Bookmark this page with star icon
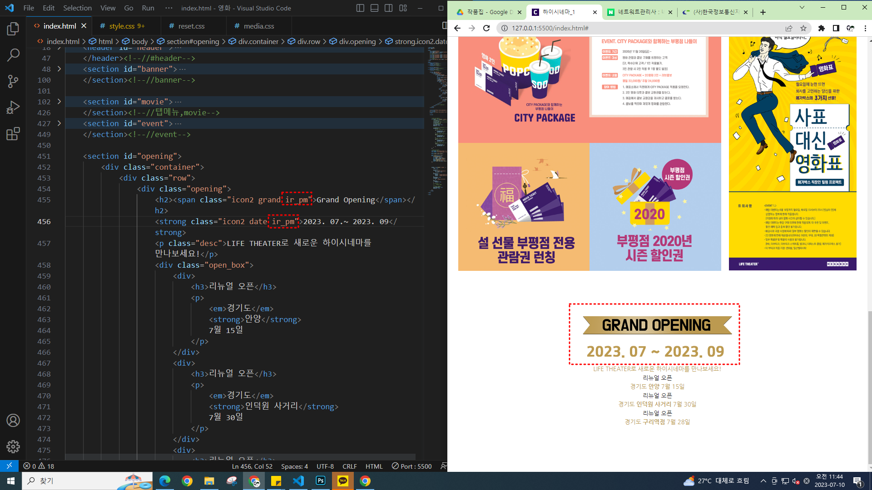Screen dimensions: 872x490 coord(803,28)
